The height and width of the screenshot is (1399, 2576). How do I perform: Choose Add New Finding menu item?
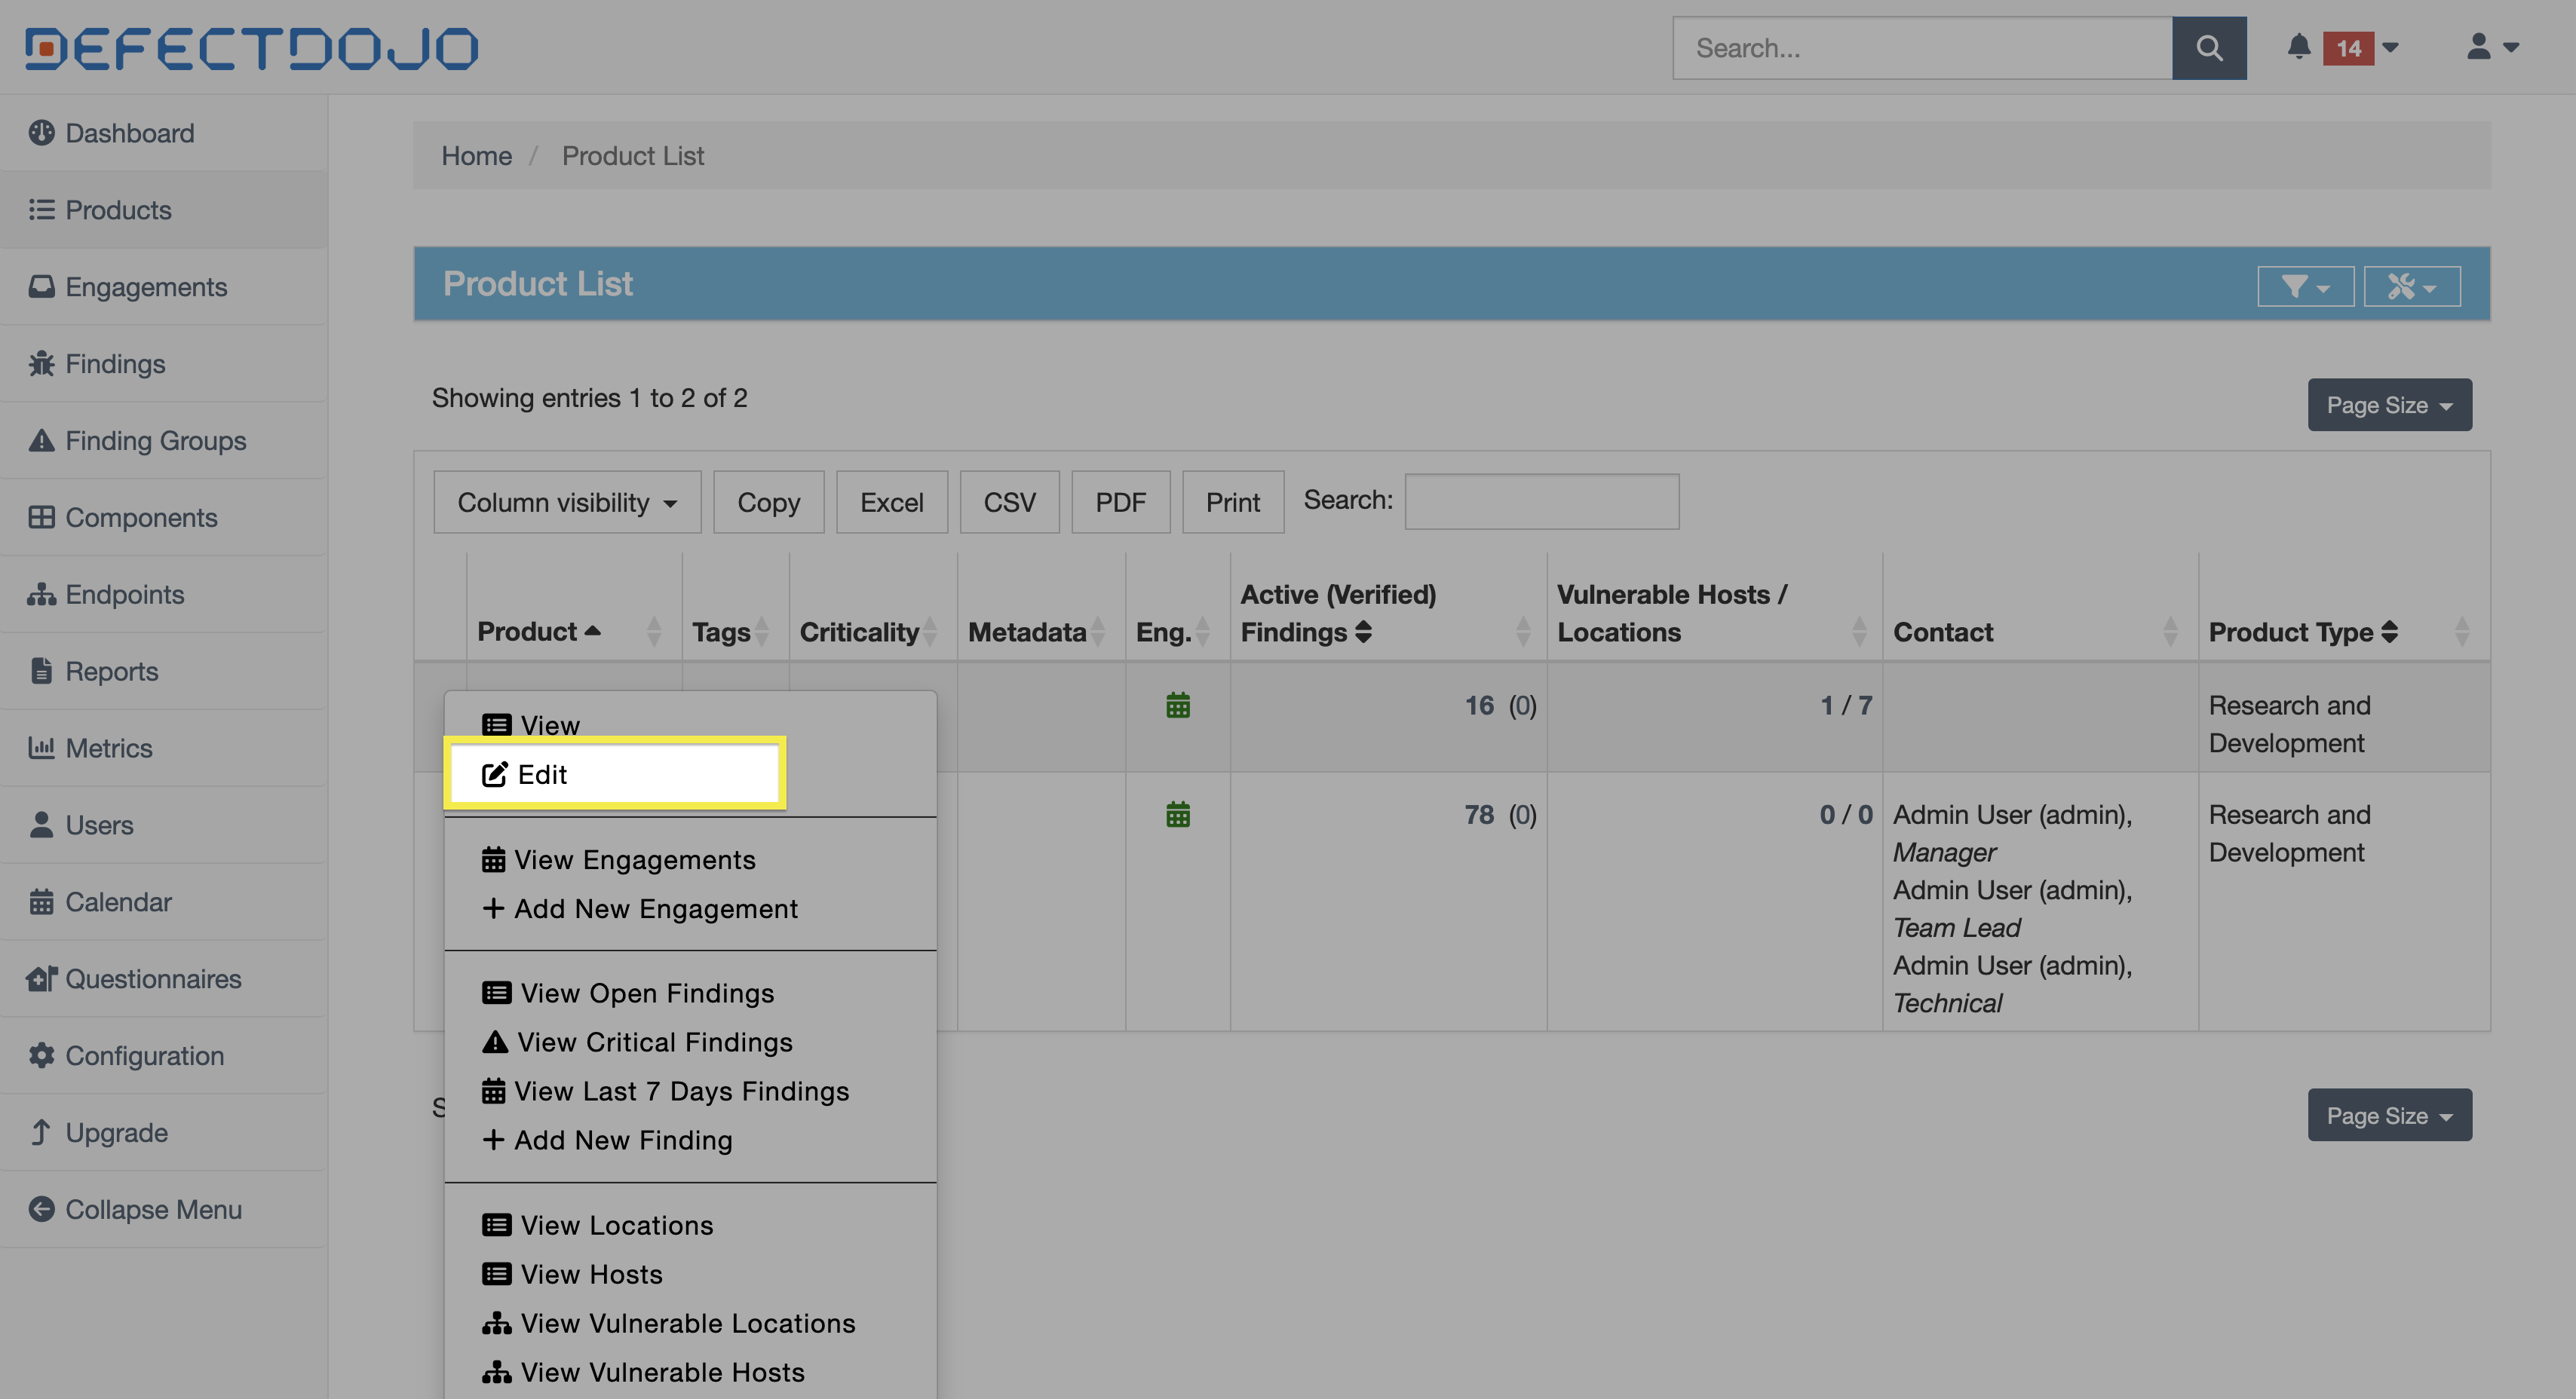(x=607, y=1140)
